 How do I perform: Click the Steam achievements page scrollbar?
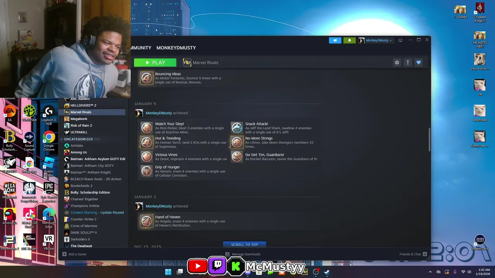tap(429, 139)
